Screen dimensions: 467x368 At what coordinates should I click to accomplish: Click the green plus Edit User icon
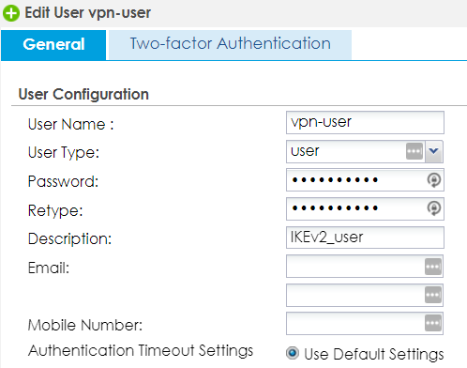[11, 13]
